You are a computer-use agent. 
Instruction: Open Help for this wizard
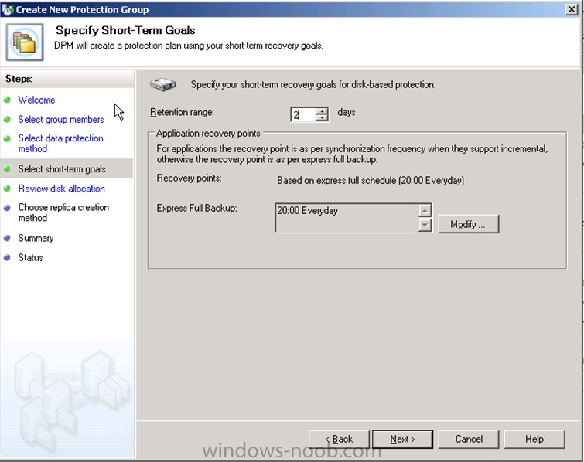pyautogui.click(x=534, y=440)
